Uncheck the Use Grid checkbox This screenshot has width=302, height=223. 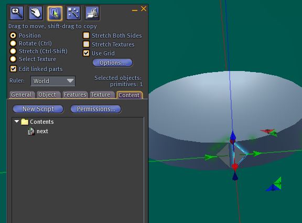pyautogui.click(x=86, y=53)
